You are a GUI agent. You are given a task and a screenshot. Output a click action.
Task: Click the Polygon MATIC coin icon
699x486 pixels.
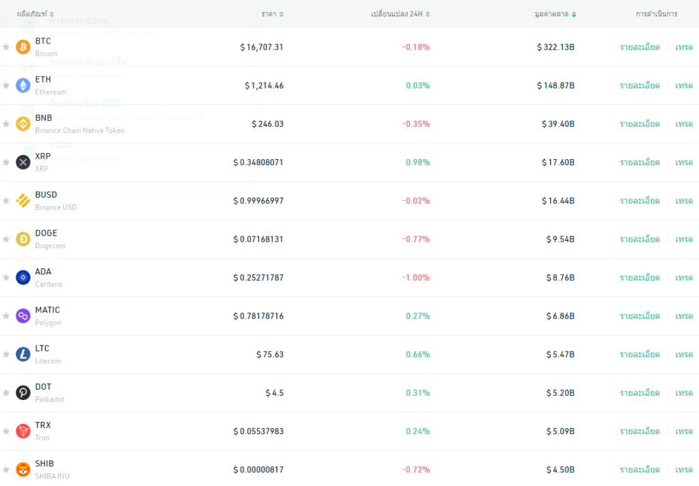click(x=23, y=315)
